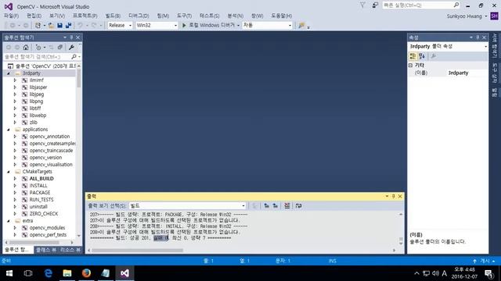The width and height of the screenshot is (501, 281).
Task: Click Collapse All icon in Solution Explorer toolbar
Action: pos(59,47)
